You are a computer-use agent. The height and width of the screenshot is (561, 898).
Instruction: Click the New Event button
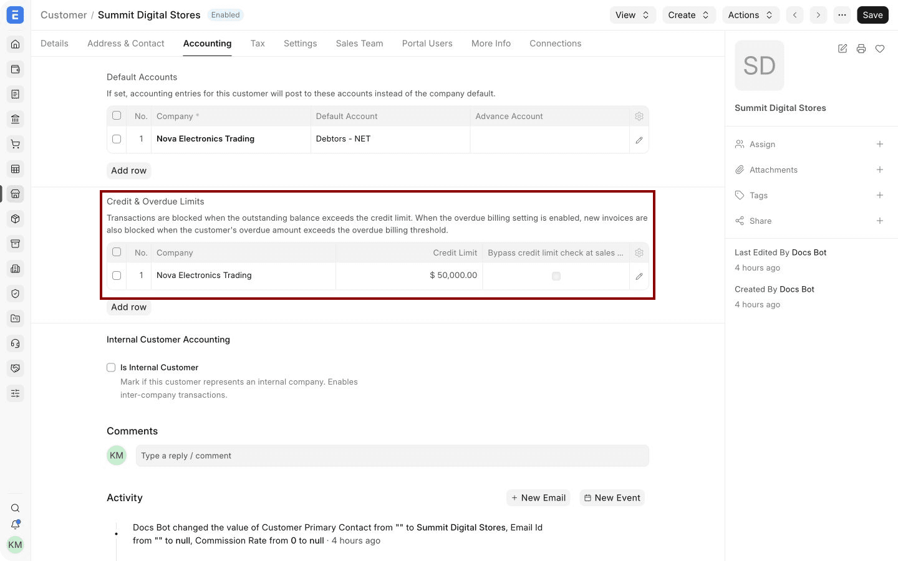point(612,498)
